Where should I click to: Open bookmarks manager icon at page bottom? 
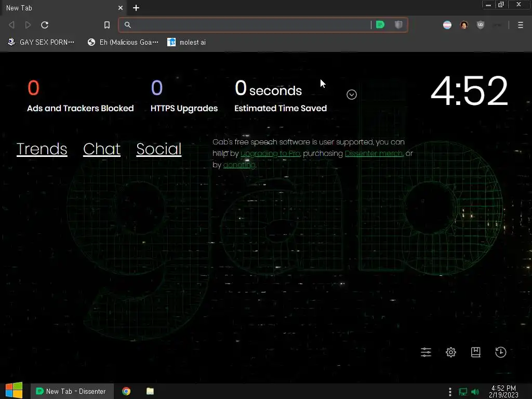(x=476, y=352)
